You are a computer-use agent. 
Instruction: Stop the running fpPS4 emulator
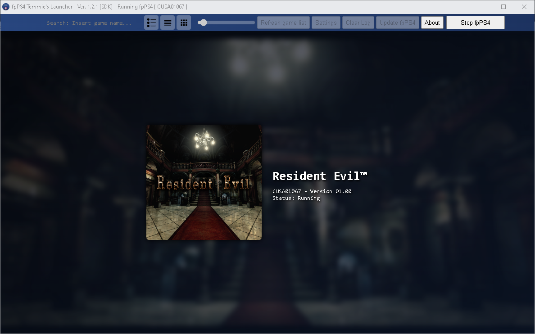[x=475, y=22]
